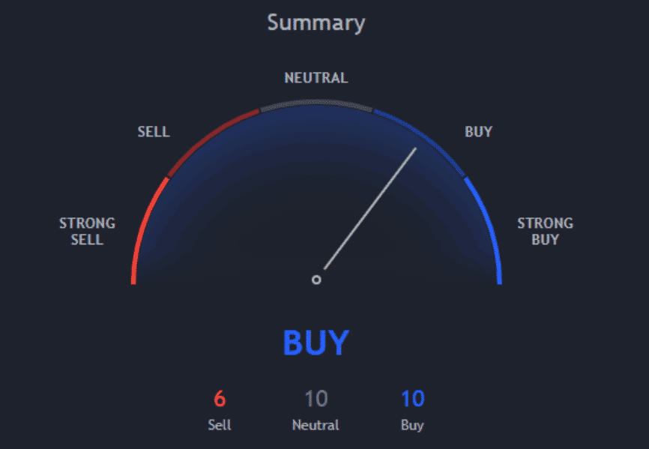This screenshot has height=449, width=649.
Task: Click the Summary heading
Action: (316, 22)
